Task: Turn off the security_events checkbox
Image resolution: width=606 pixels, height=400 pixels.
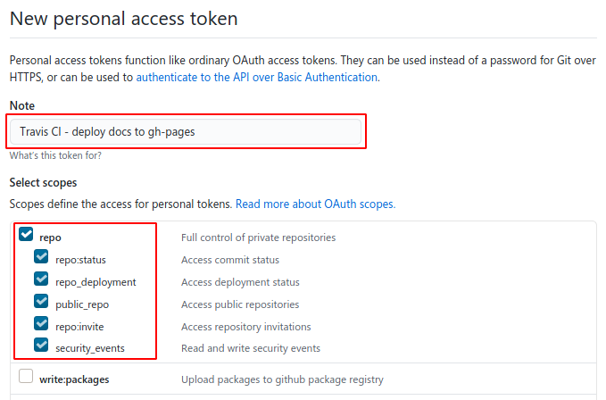Action: pos(41,346)
